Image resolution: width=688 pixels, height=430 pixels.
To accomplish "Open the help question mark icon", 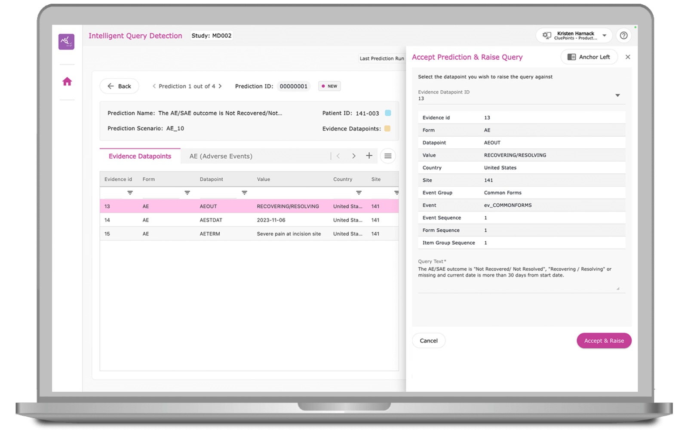I will (623, 36).
